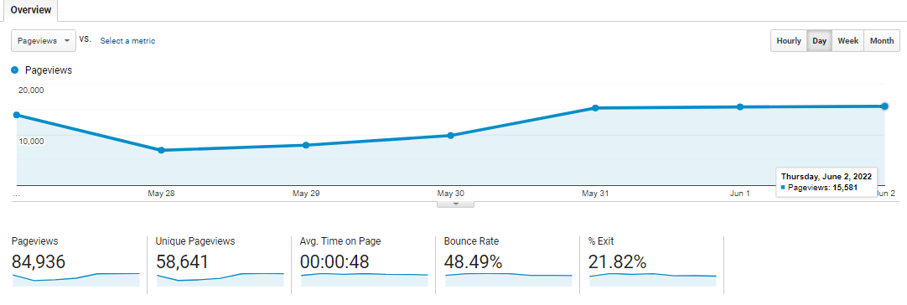Switch chart to Week view

(x=847, y=41)
